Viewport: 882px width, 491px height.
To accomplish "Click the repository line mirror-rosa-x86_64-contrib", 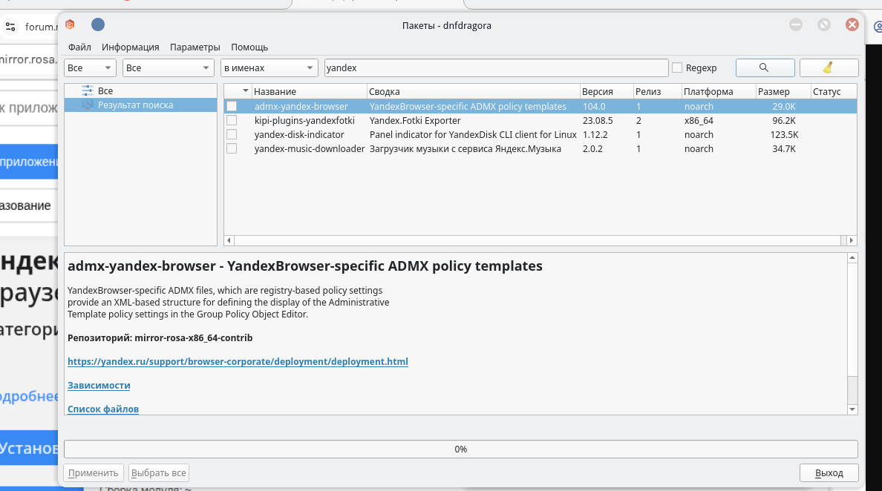I will click(x=160, y=337).
